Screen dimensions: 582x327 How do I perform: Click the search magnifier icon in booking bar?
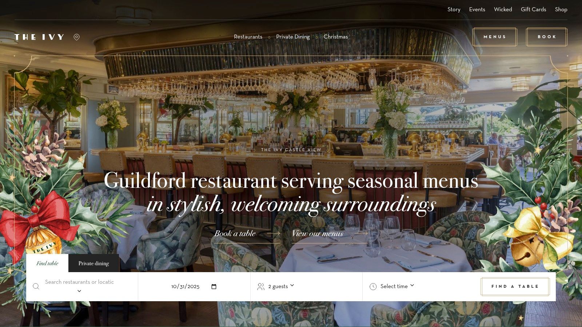36,286
